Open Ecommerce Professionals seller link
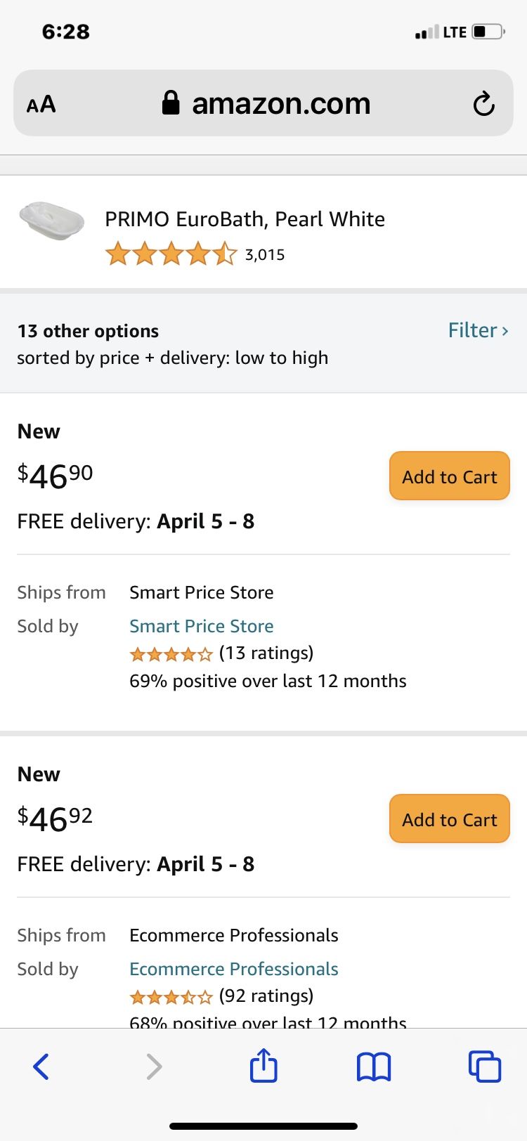The width and height of the screenshot is (527, 1141). coord(234,969)
